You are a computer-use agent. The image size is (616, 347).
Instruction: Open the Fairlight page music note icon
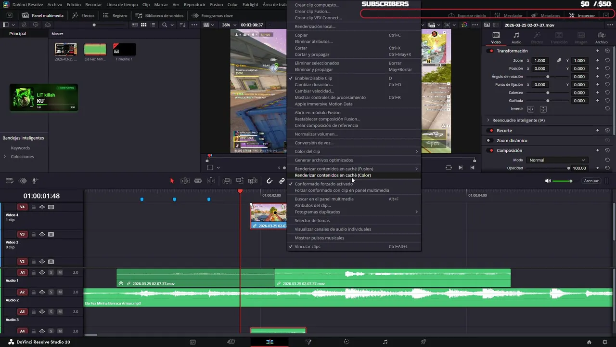tap(385, 342)
